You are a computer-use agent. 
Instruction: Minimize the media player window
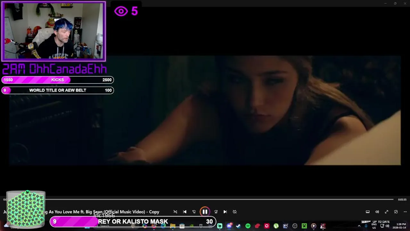385,3
